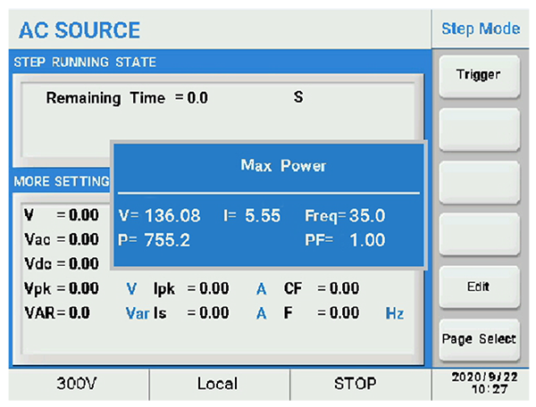
Task: Open Page Select softkey
Action: pos(479,339)
